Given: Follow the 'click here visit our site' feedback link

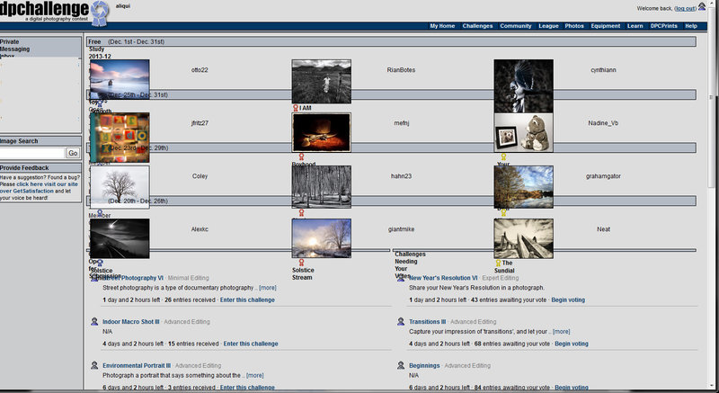Looking at the screenshot, I should pos(48,183).
